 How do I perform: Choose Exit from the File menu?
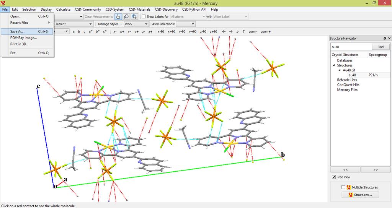pos(27,53)
